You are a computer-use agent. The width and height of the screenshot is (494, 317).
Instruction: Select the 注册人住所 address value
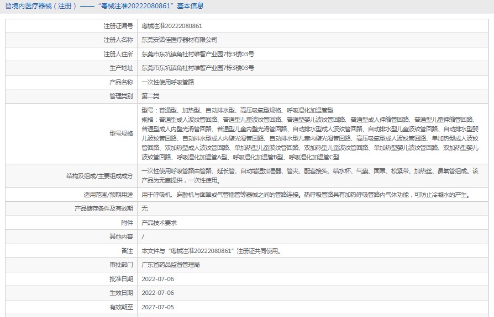(198, 54)
